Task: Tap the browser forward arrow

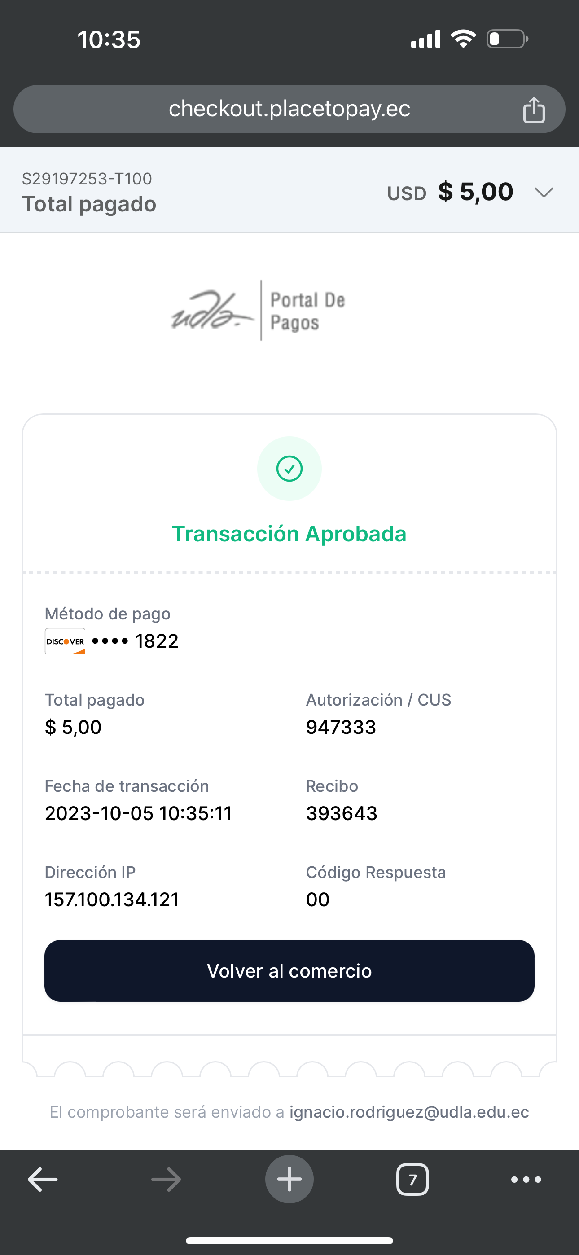Action: [166, 1180]
